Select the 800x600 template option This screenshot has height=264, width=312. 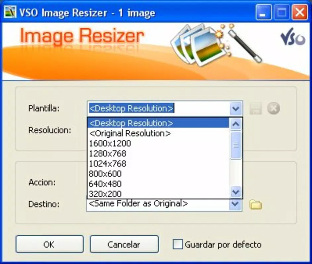(x=158, y=174)
